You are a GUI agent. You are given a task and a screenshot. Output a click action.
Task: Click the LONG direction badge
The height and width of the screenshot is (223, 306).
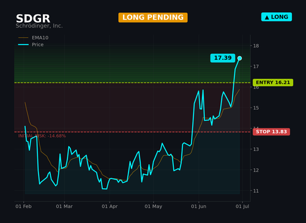277,17
